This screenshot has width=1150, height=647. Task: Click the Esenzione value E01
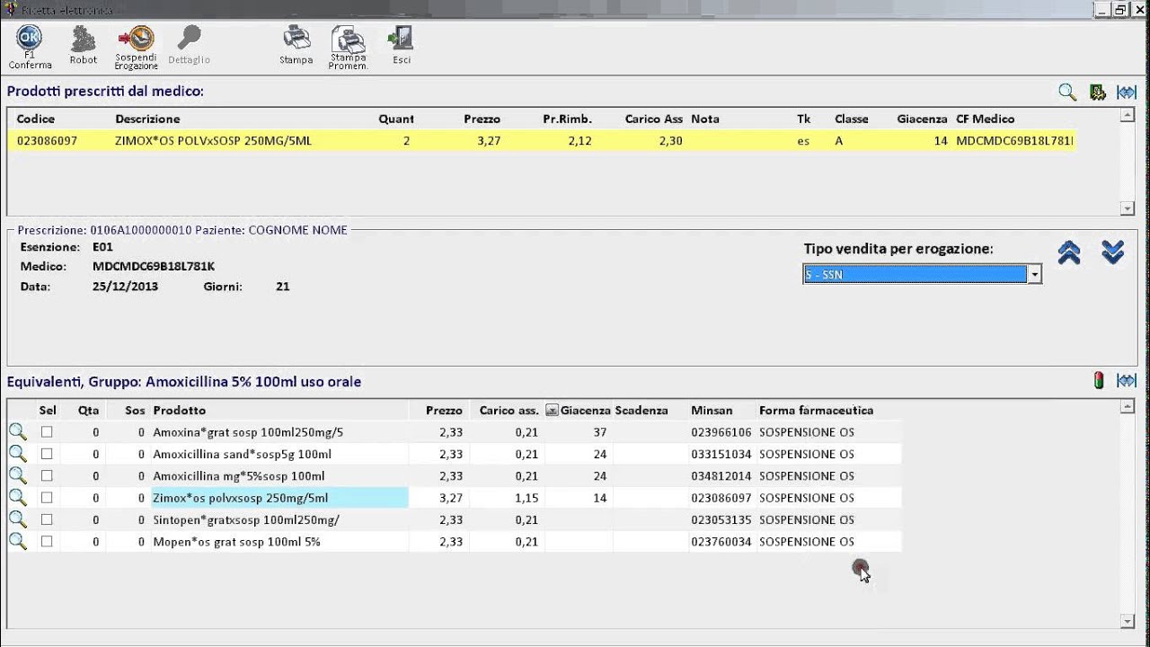[x=102, y=246]
